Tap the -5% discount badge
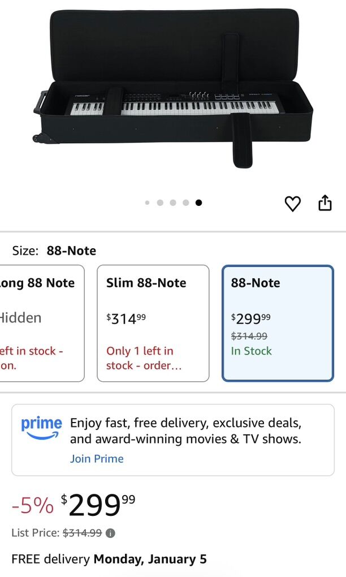The image size is (346, 577). point(33,505)
